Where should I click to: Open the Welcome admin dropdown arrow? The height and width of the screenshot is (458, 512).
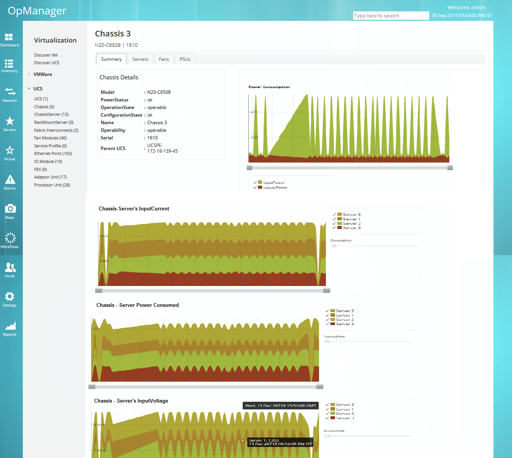pyautogui.click(x=490, y=7)
